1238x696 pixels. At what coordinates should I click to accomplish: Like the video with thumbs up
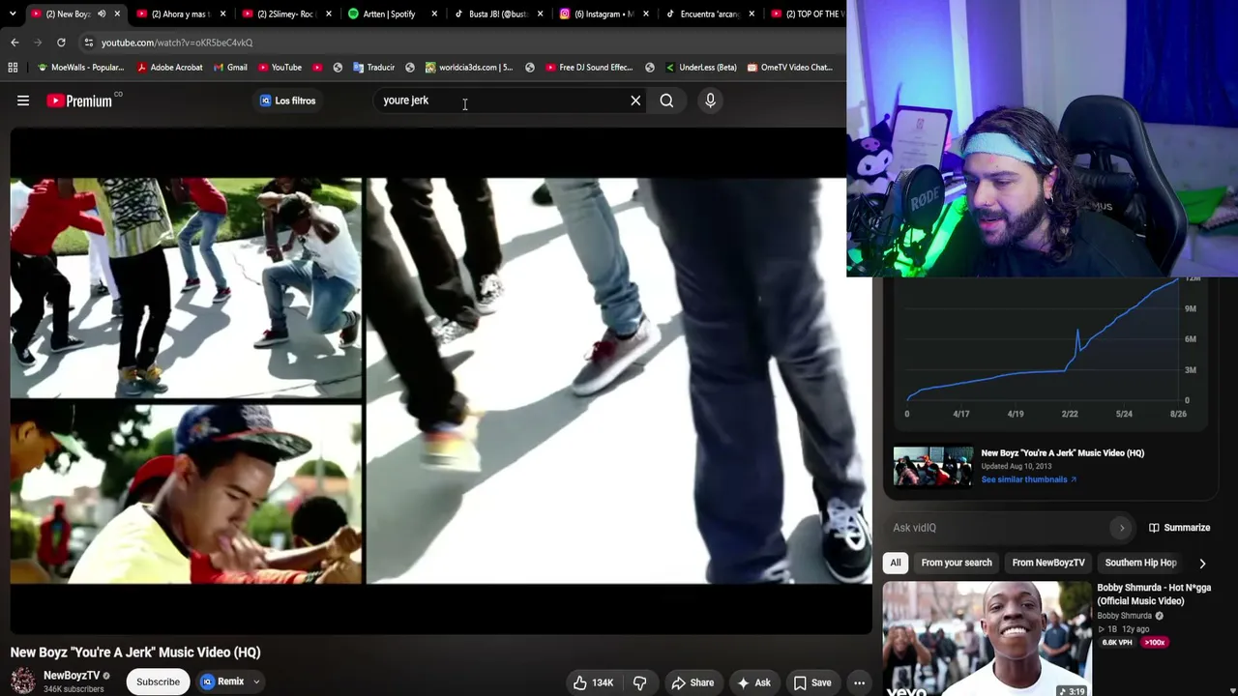[x=592, y=682]
